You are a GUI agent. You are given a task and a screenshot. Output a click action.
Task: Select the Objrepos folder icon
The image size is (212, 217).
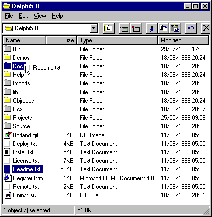(x=7, y=101)
